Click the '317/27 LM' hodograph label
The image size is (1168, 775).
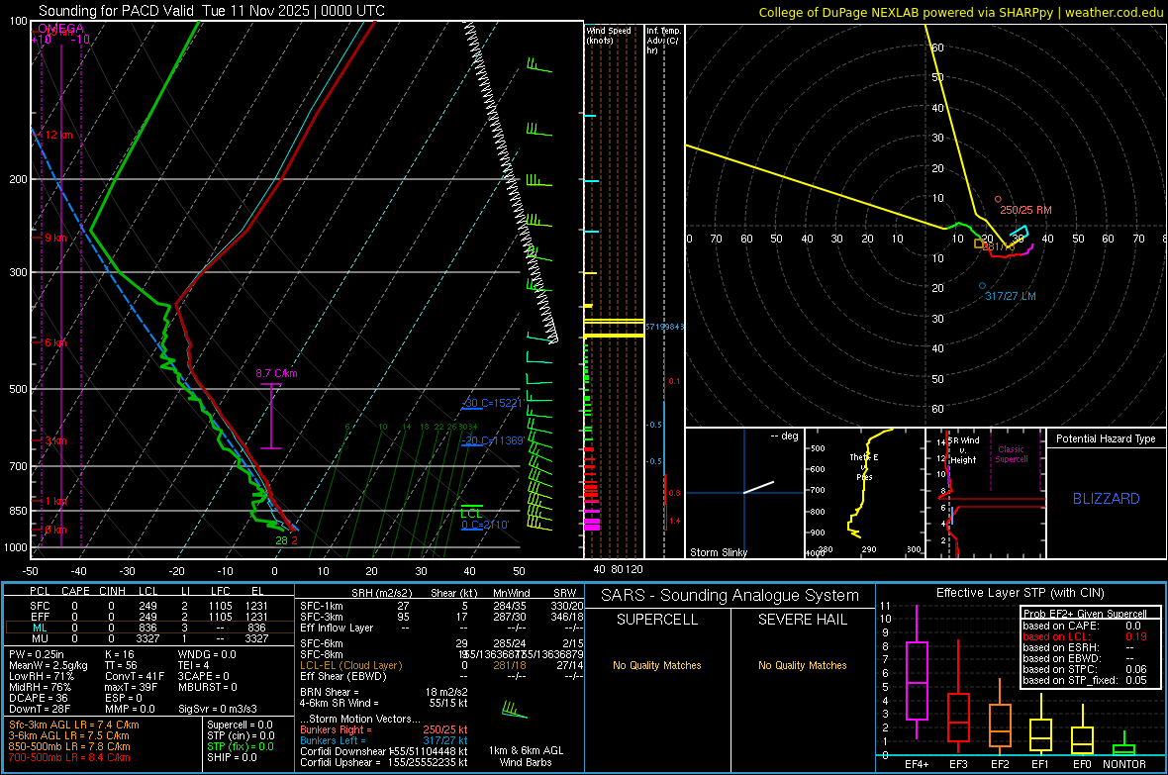click(x=1010, y=296)
